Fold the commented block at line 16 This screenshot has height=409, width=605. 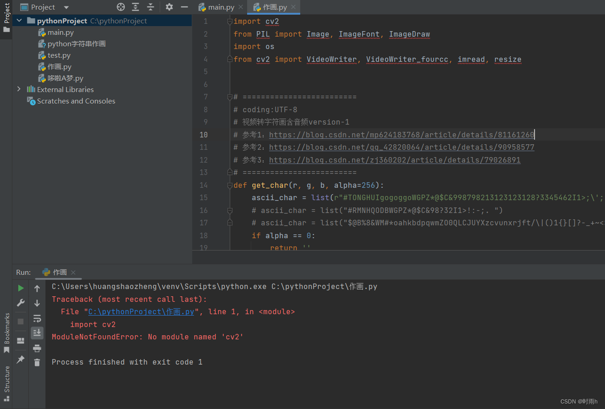click(230, 210)
